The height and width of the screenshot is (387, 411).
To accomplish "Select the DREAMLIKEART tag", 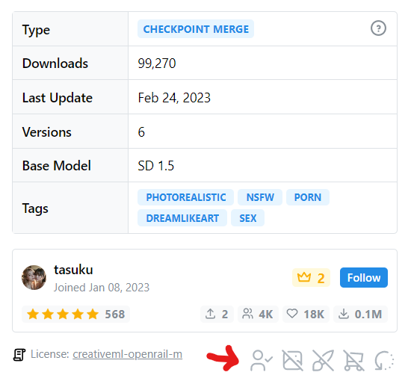I will [x=182, y=218].
